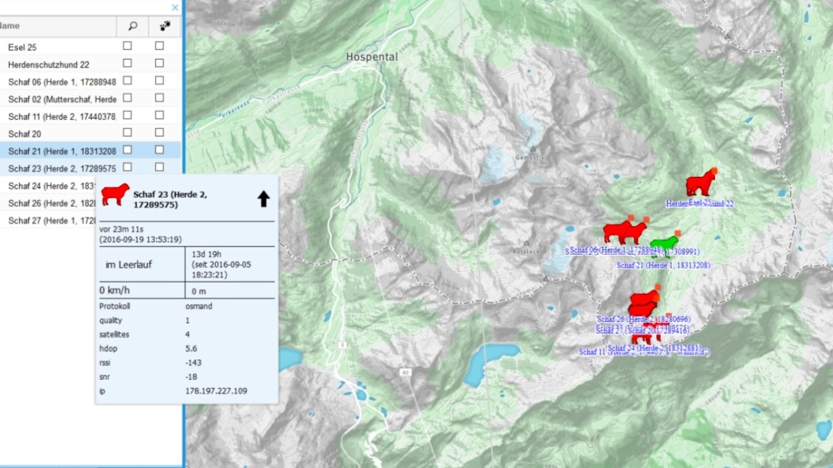This screenshot has height=468, width=833.
Task: Click the magnifier follow column header icon
Action: tap(133, 26)
